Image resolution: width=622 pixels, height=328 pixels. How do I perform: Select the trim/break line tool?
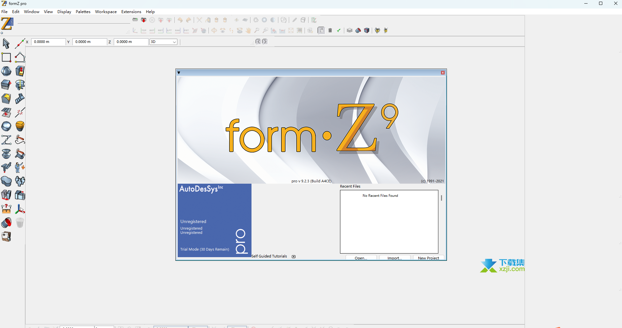pyautogui.click(x=20, y=112)
